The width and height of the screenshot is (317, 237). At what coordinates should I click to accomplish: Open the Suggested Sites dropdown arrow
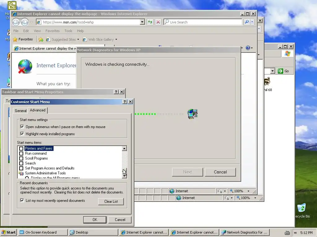point(78,39)
